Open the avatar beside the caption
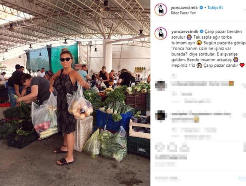Screen dimensions: 246x186 pyautogui.click(x=161, y=33)
